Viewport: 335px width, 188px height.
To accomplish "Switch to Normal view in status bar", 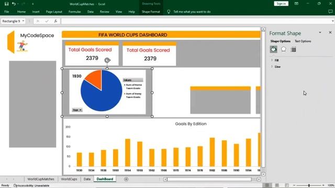I will (x=267, y=185).
